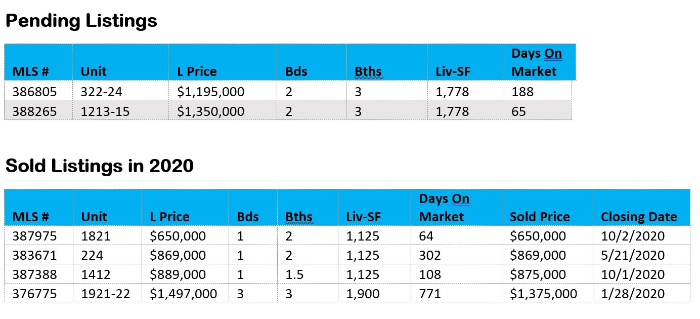Click the $1,375,000 sold price cell
Viewport: 700px width, 319px height.
pyautogui.click(x=543, y=294)
